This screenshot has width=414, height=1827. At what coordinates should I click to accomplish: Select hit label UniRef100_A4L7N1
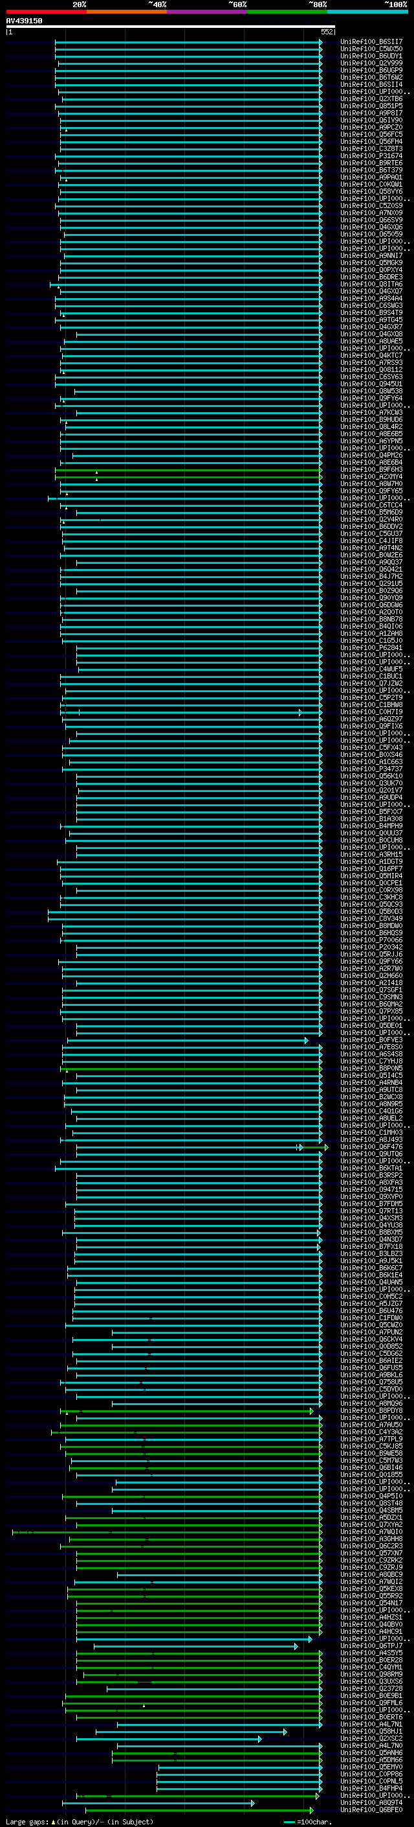[x=371, y=1724]
